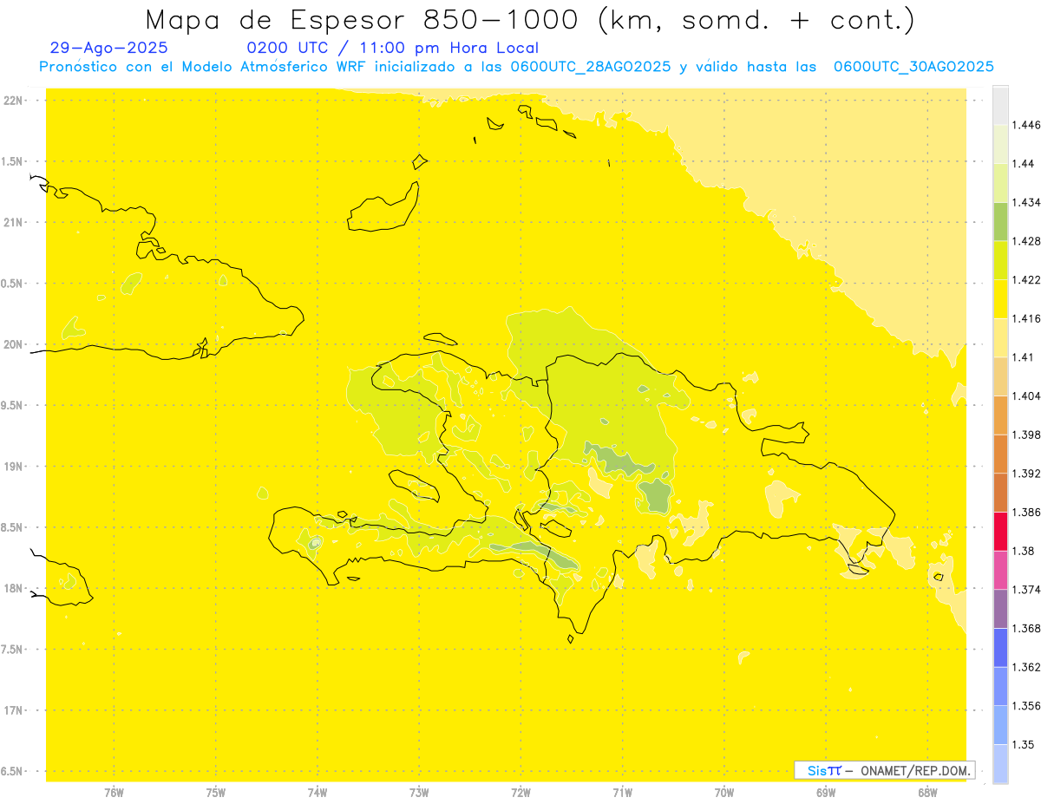Click the colorbar value 1.41
This screenshot has height=804, width=1041.
point(1024,356)
